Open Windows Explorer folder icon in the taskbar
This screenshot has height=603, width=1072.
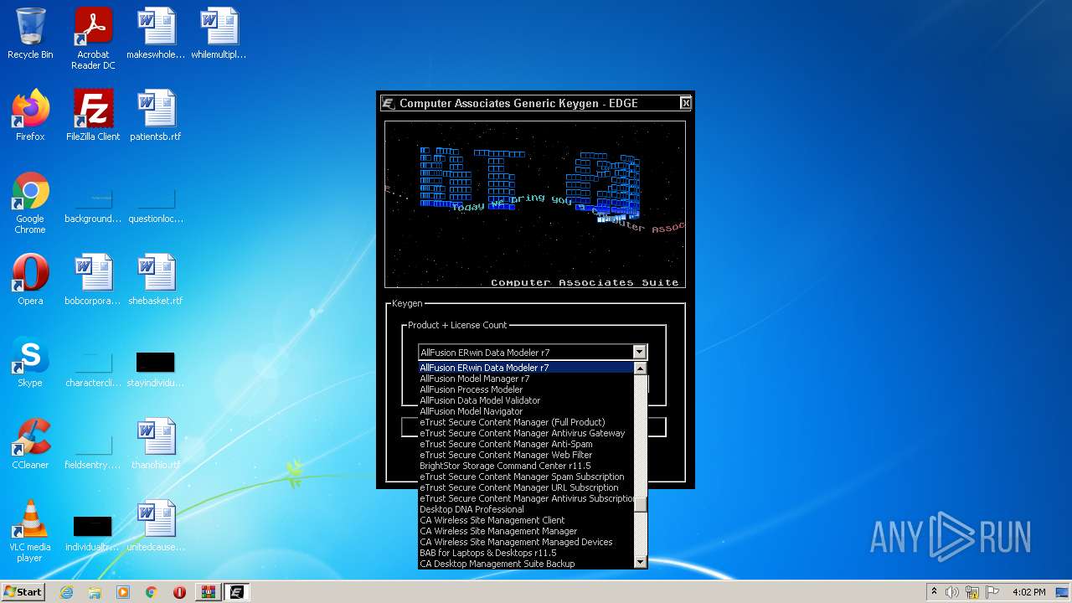pyautogui.click(x=95, y=592)
